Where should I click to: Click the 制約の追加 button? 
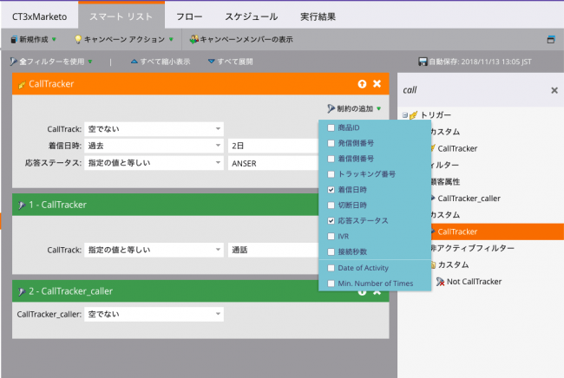354,108
